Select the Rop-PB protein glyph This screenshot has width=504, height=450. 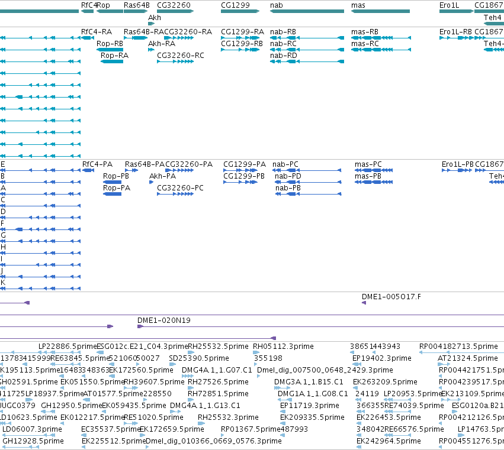point(112,182)
